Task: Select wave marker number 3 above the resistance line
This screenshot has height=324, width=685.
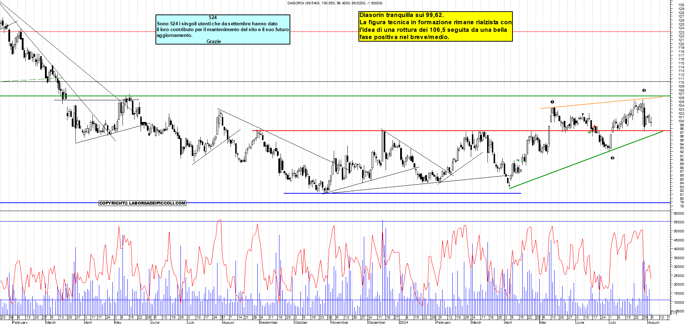Action: click(x=644, y=91)
